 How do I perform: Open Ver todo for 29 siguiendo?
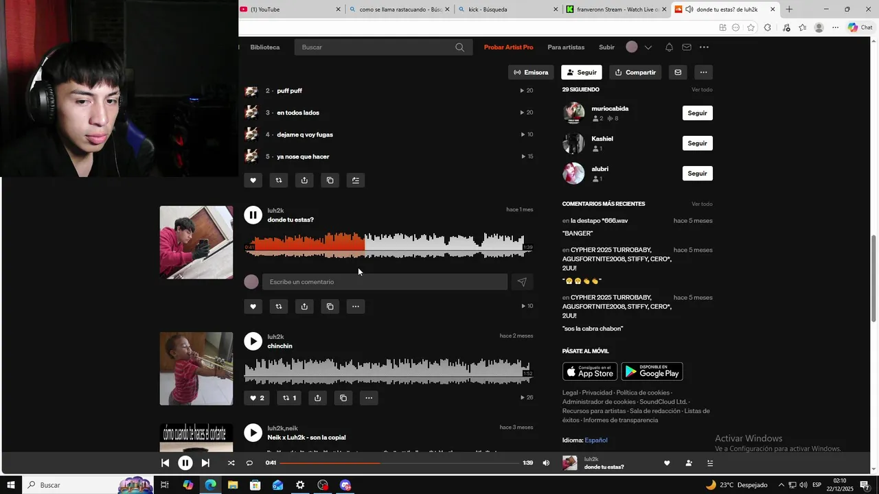(702, 90)
